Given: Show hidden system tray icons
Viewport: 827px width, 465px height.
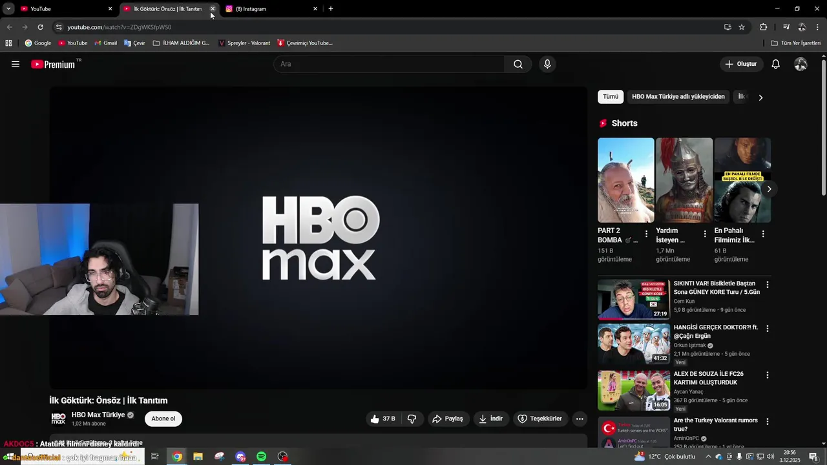Looking at the screenshot, I should click(707, 457).
